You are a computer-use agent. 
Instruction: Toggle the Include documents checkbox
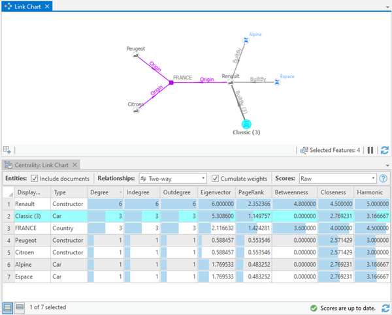35,178
